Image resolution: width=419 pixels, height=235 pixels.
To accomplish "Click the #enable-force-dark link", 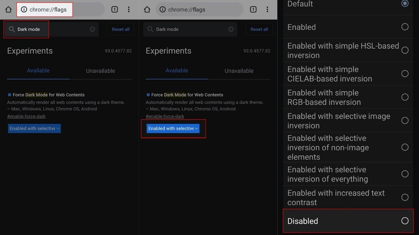I will (26, 116).
